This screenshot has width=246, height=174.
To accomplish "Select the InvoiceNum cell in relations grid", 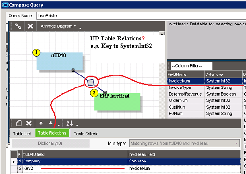I will click(x=184, y=168).
